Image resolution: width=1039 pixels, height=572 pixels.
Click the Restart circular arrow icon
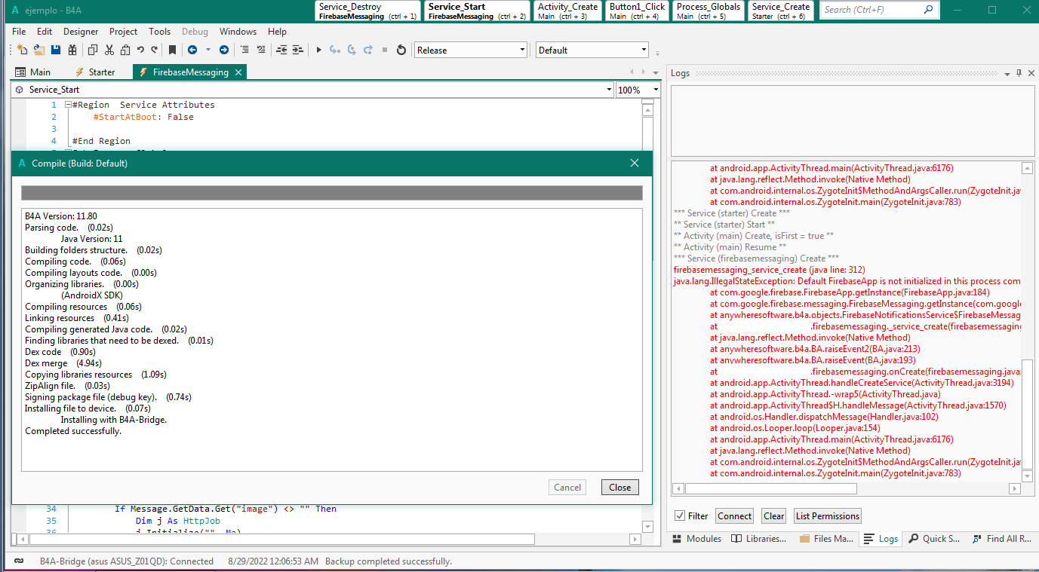[x=401, y=50]
